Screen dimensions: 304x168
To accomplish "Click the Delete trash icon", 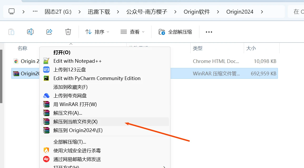I will pos(68,31).
